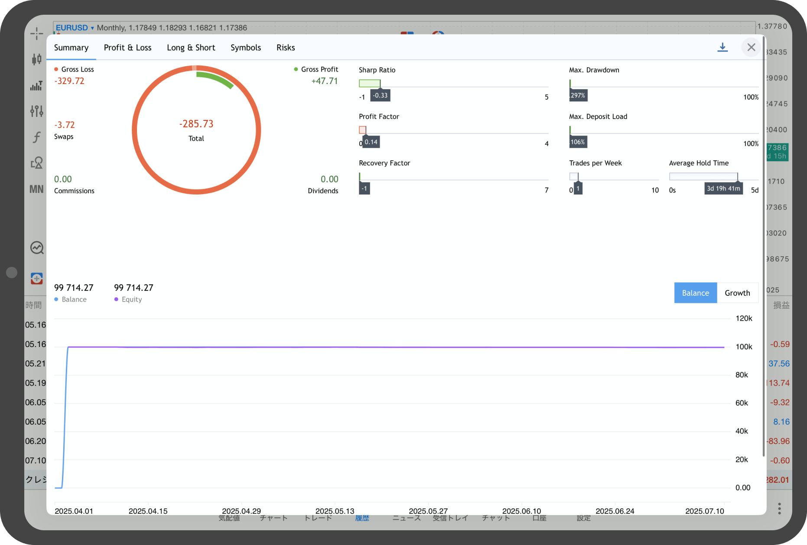Open the MN timeframe selector
The width and height of the screenshot is (807, 545).
coord(37,189)
